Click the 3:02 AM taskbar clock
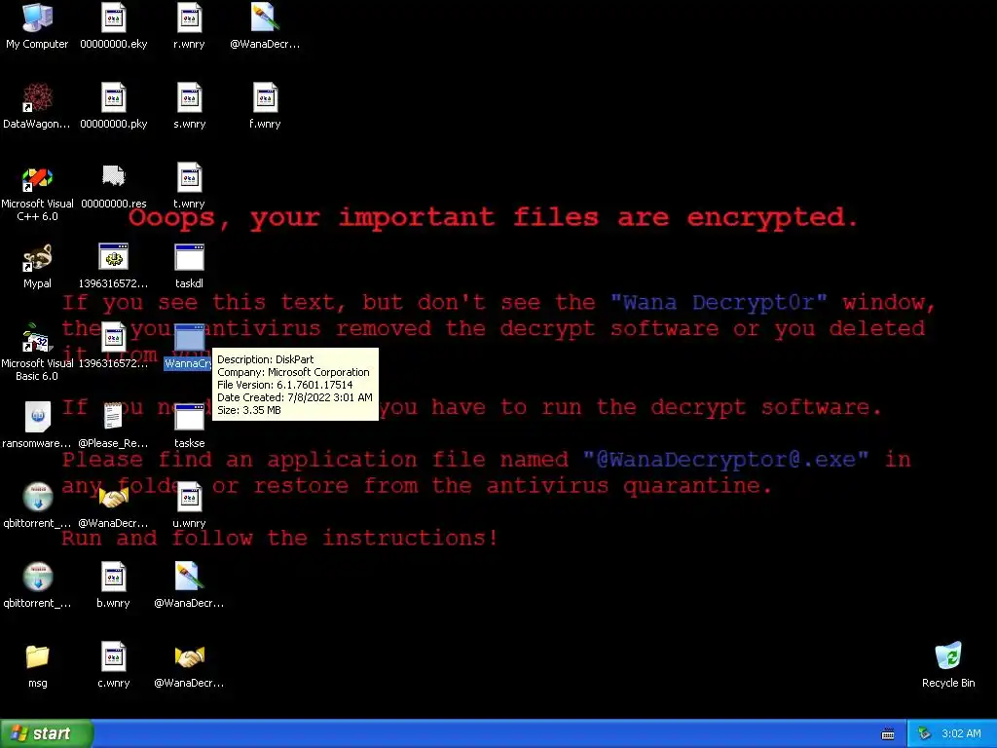 pos(961,734)
